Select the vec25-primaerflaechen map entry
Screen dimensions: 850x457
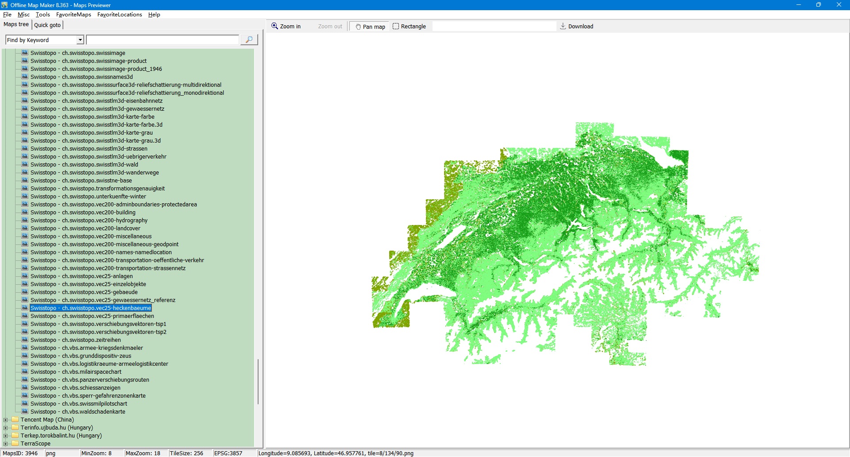coord(92,316)
